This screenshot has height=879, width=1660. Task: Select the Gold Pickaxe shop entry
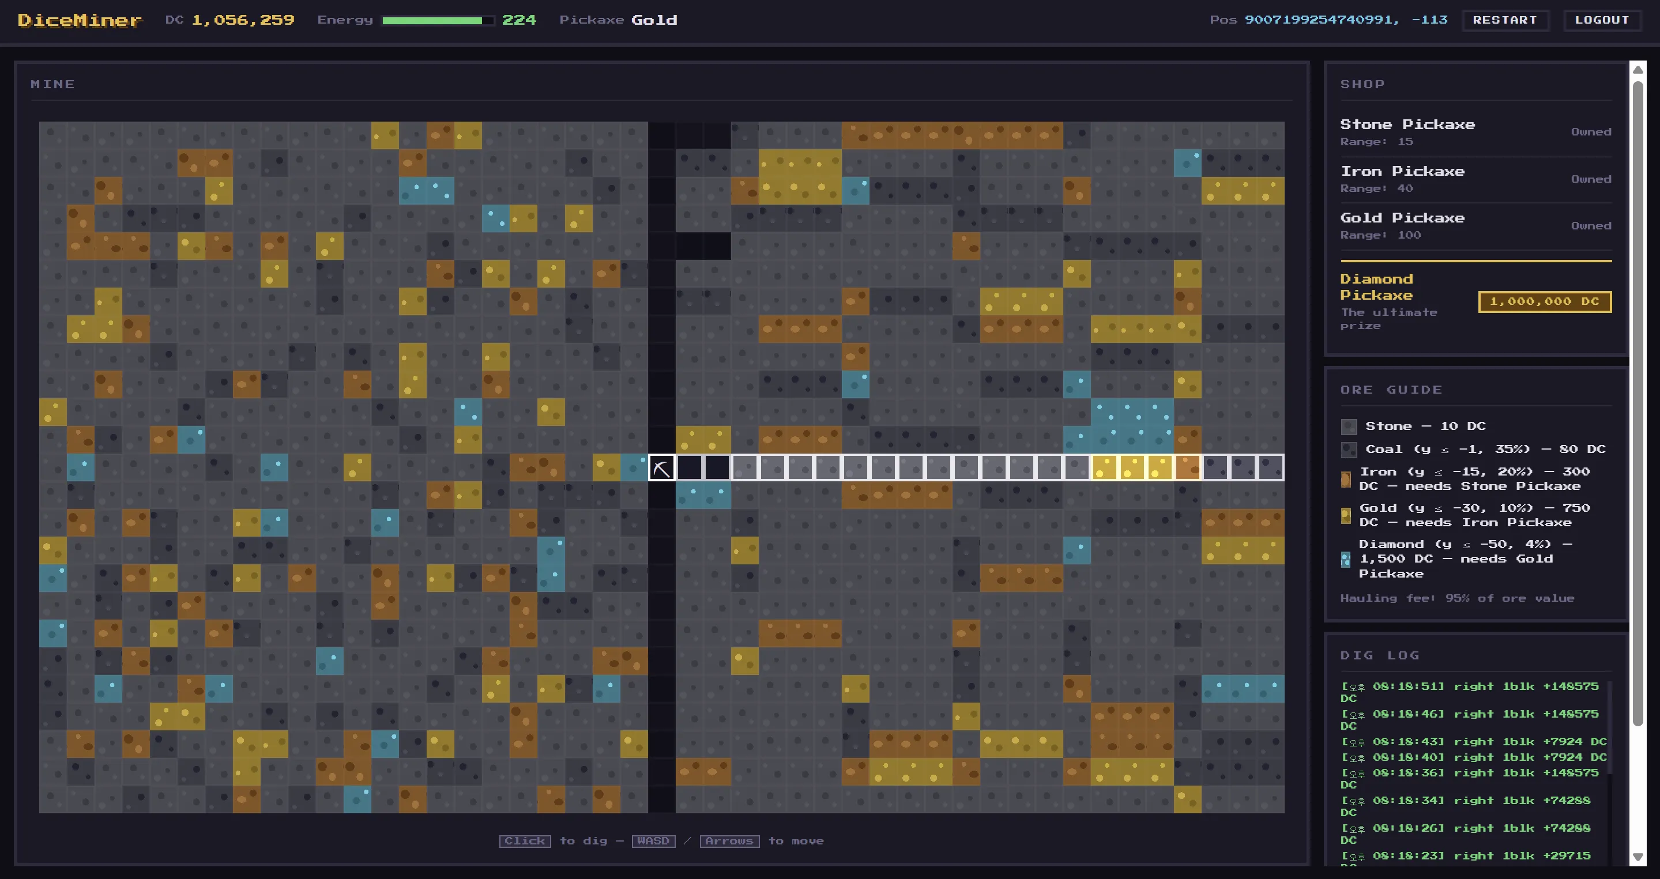[x=1475, y=225]
